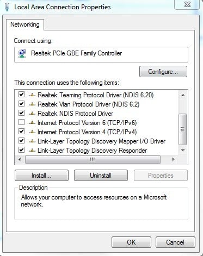Image resolution: width=203 pixels, height=256 pixels.
Task: Select the Link-Layer Topology Discovery Responder icon
Action: [x=32, y=151]
